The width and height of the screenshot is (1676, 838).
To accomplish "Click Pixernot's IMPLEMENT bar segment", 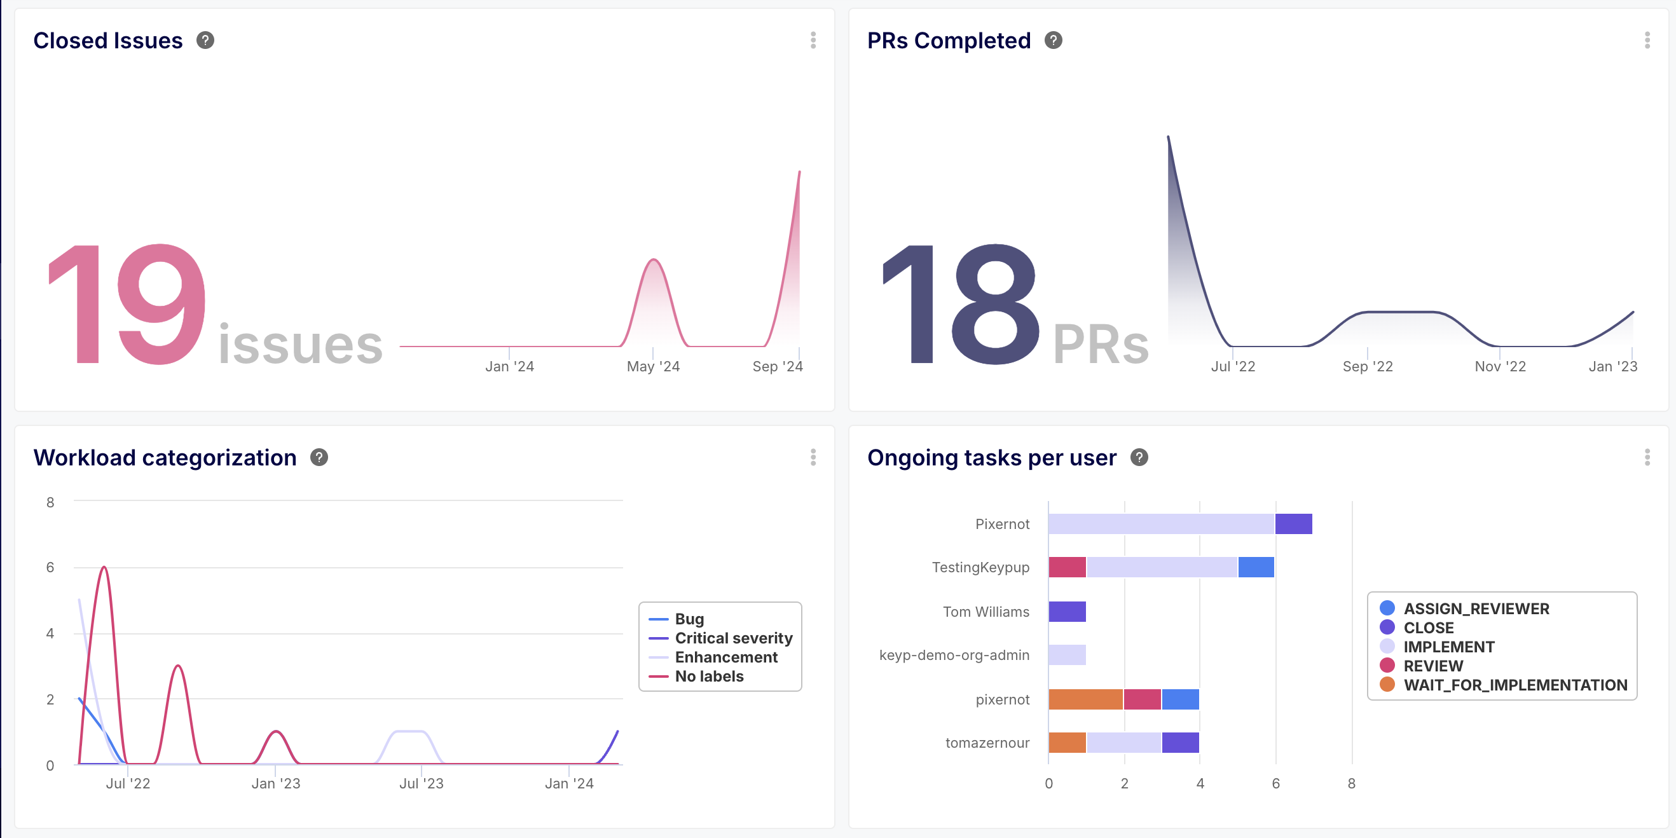I will tap(1161, 524).
